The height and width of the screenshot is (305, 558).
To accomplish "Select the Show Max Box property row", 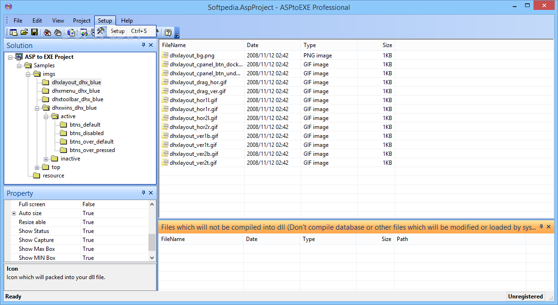I will pyautogui.click(x=80, y=249).
